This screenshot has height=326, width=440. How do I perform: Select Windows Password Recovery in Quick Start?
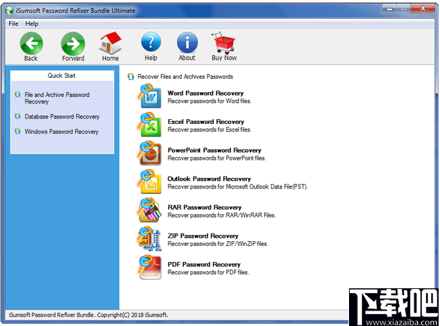(x=61, y=131)
